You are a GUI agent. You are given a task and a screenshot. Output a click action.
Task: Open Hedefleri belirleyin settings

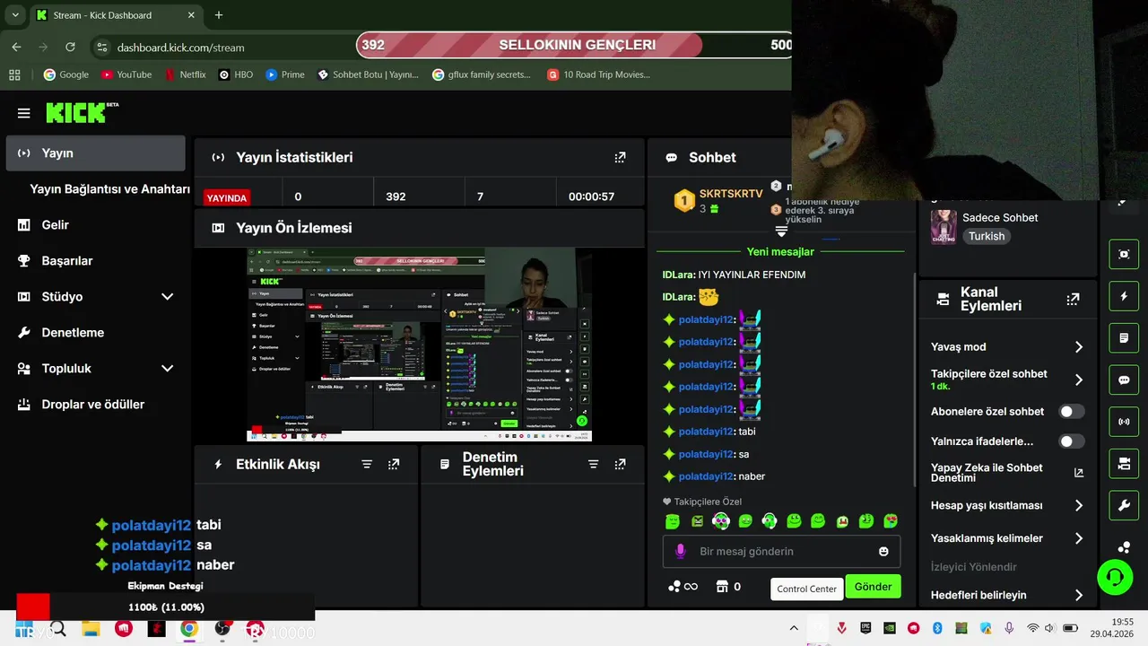click(1008, 595)
